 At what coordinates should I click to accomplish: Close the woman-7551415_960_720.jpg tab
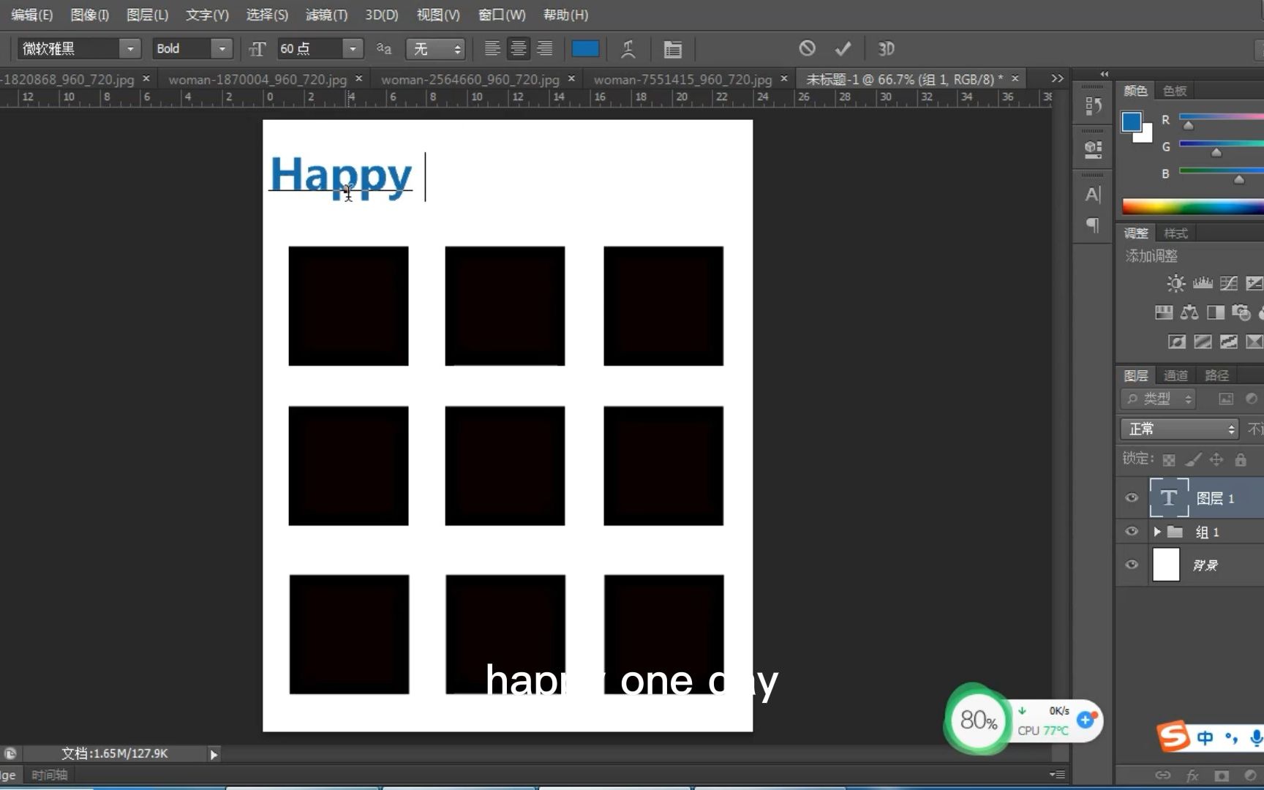(784, 78)
